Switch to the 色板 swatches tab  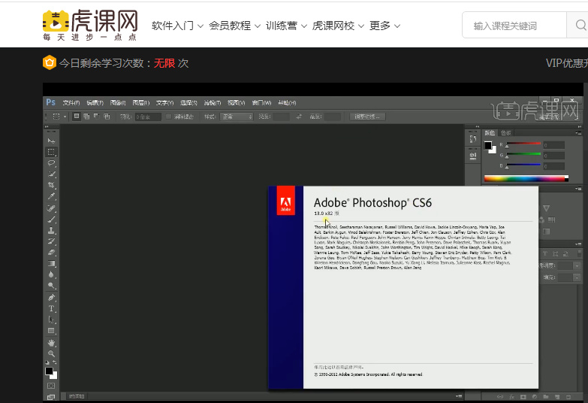click(x=506, y=133)
